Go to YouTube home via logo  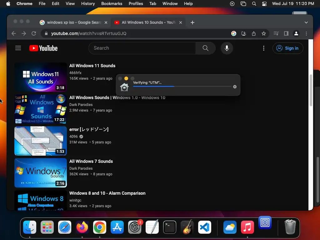tap(43, 48)
